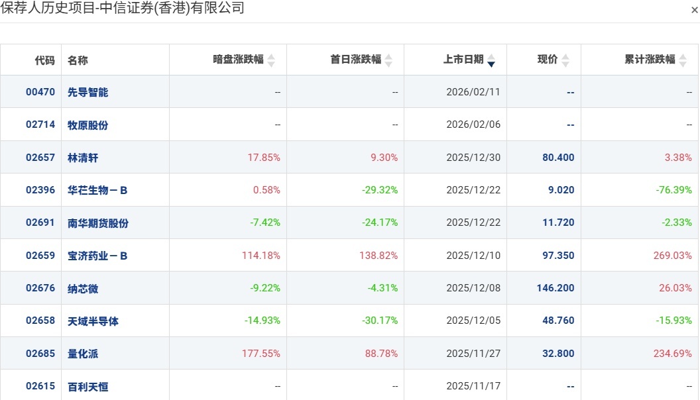The image size is (700, 400).
Task: Click cumulative change 234.69%
Action: pyautogui.click(x=673, y=354)
